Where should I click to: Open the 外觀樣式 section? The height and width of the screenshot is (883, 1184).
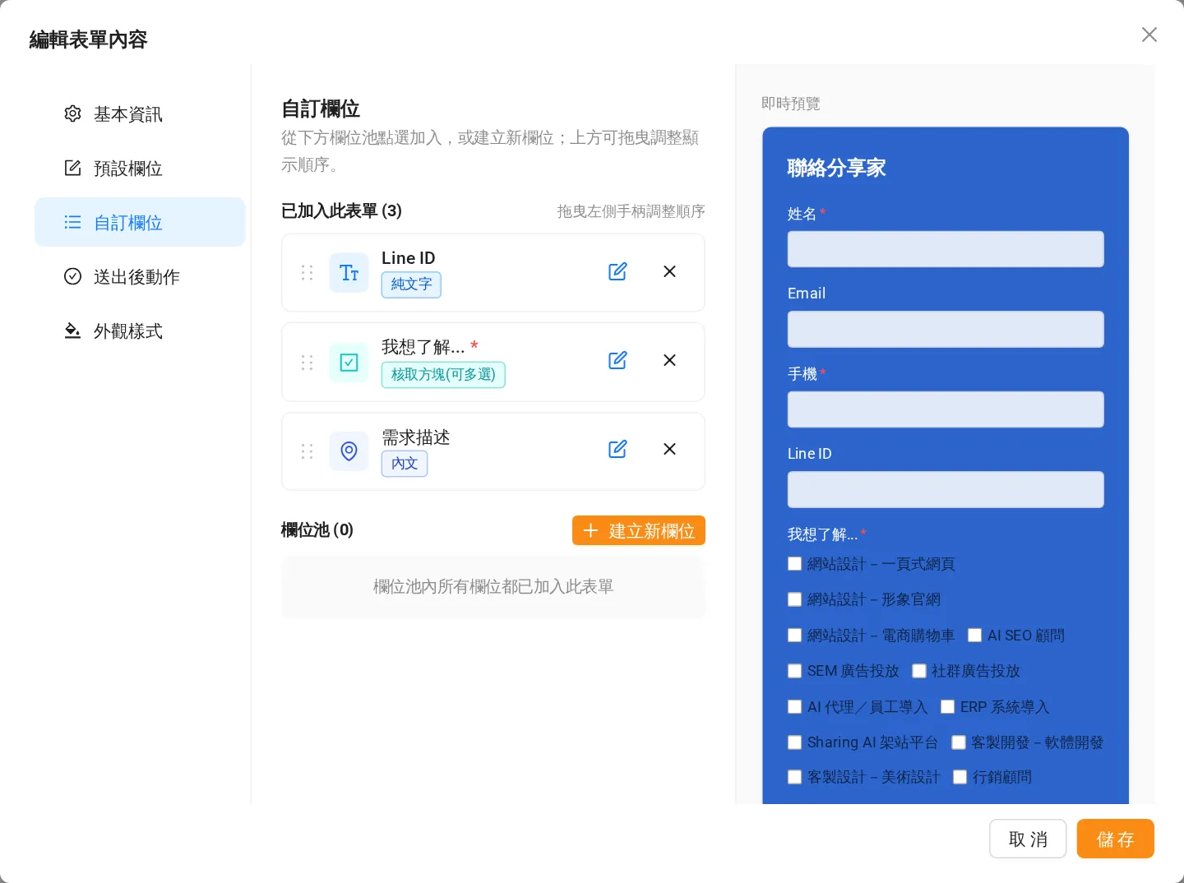tap(140, 331)
